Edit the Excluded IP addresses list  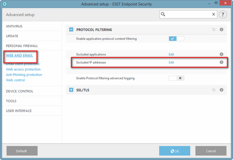171,62
